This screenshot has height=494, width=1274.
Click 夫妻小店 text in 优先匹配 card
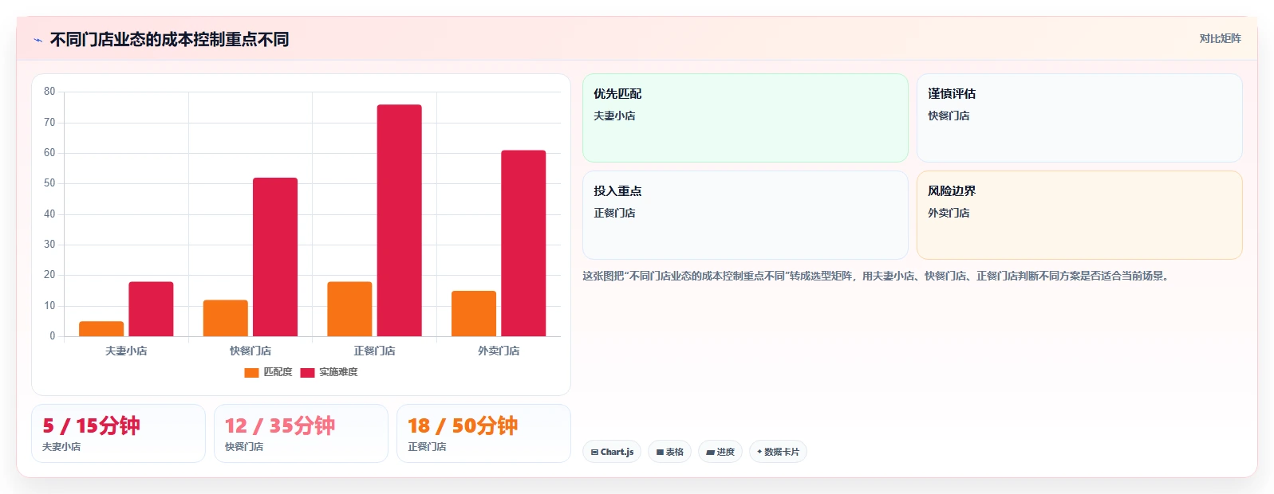614,116
